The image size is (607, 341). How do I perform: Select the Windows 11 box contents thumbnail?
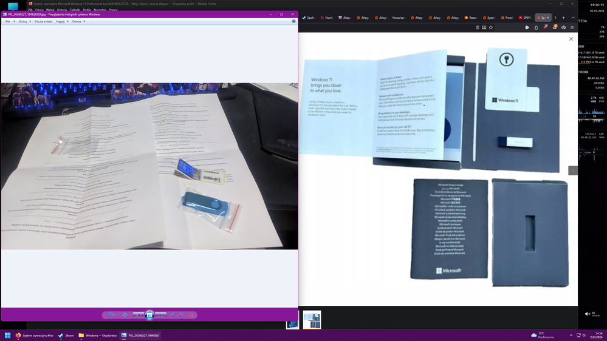(312, 319)
